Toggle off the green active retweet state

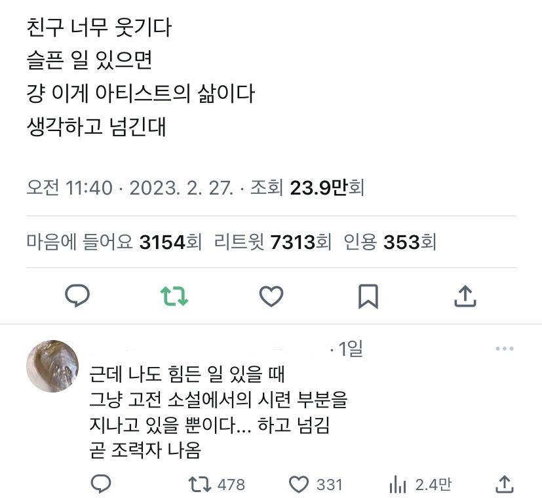point(175,297)
